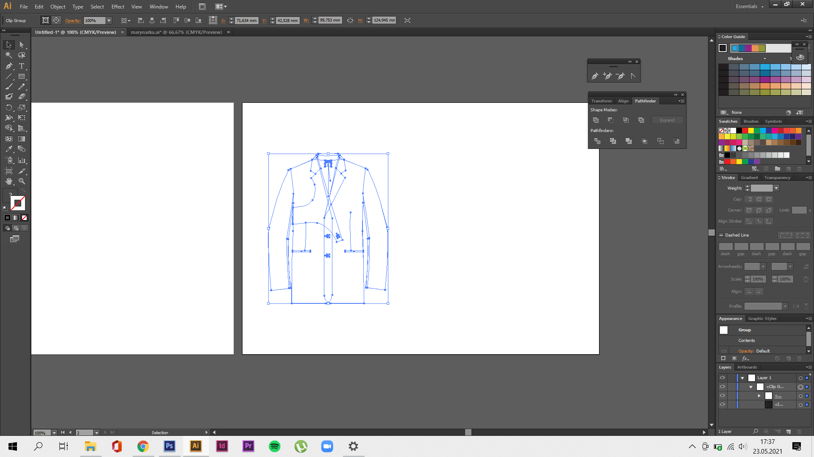Select the Pen tool
The height and width of the screenshot is (457, 814).
pyautogui.click(x=8, y=66)
